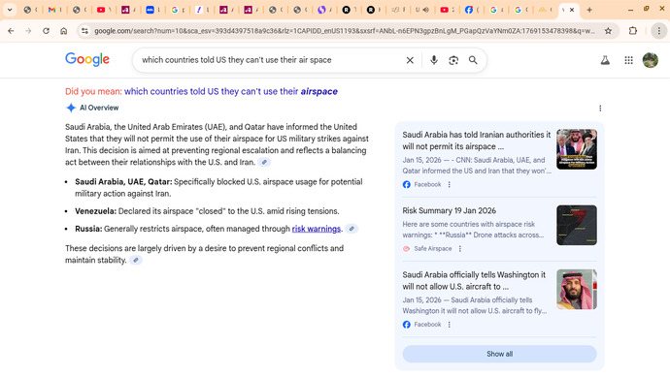Open Chrome's three-dot menu
Screen dimensions: 670x376
(x=659, y=31)
